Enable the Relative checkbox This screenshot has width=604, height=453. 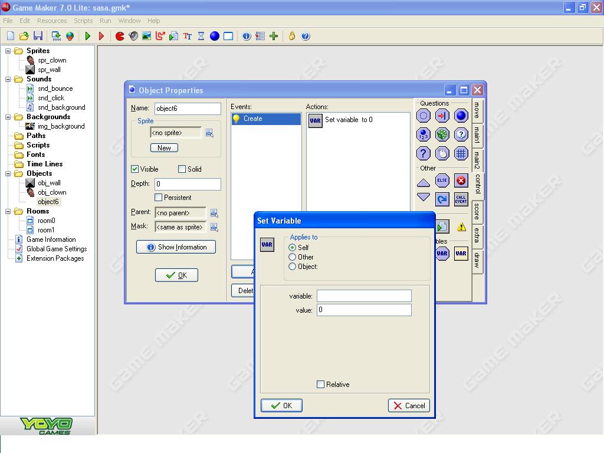pyautogui.click(x=321, y=385)
